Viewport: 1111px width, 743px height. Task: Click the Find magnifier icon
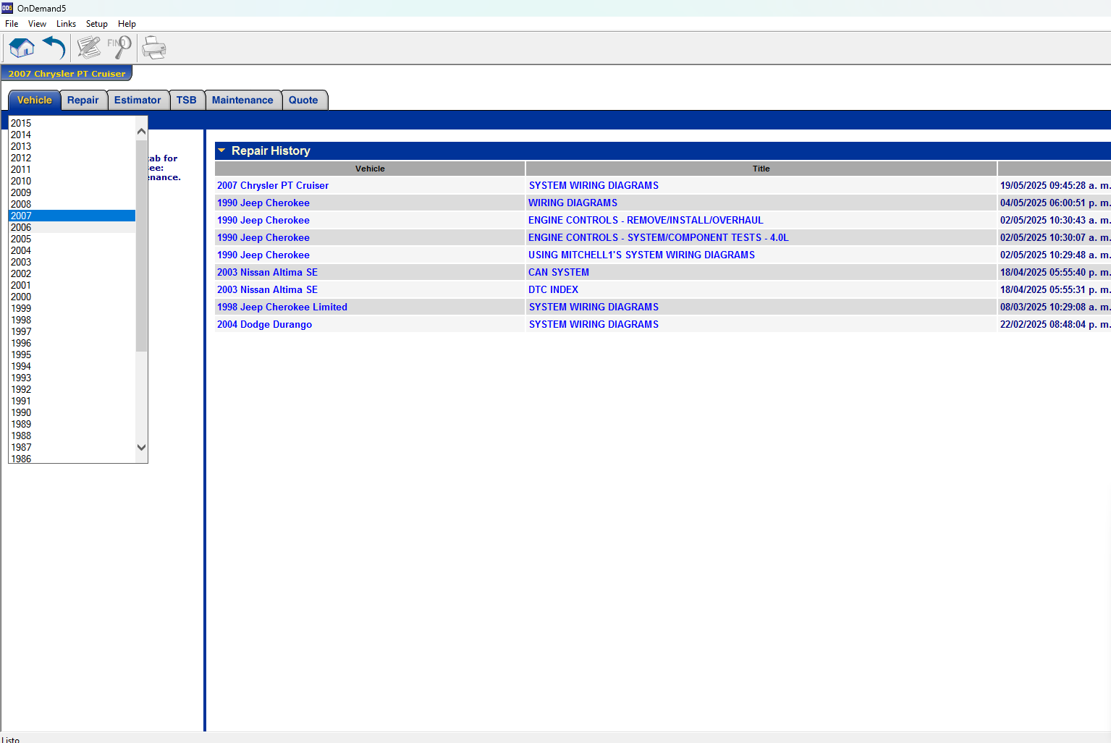tap(119, 48)
